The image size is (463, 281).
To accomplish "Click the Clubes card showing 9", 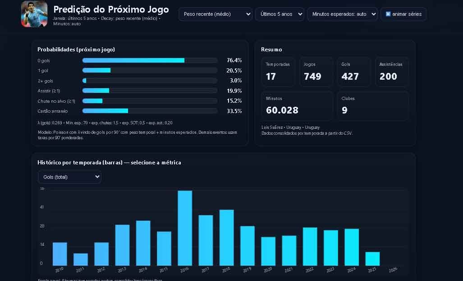I will (x=373, y=106).
